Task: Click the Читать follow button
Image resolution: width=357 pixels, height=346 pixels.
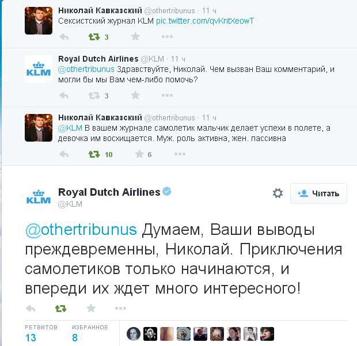Action: 318,193
